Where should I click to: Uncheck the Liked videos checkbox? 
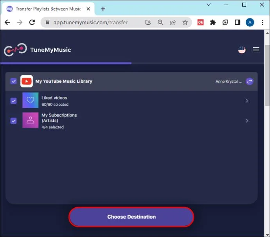tap(13, 101)
